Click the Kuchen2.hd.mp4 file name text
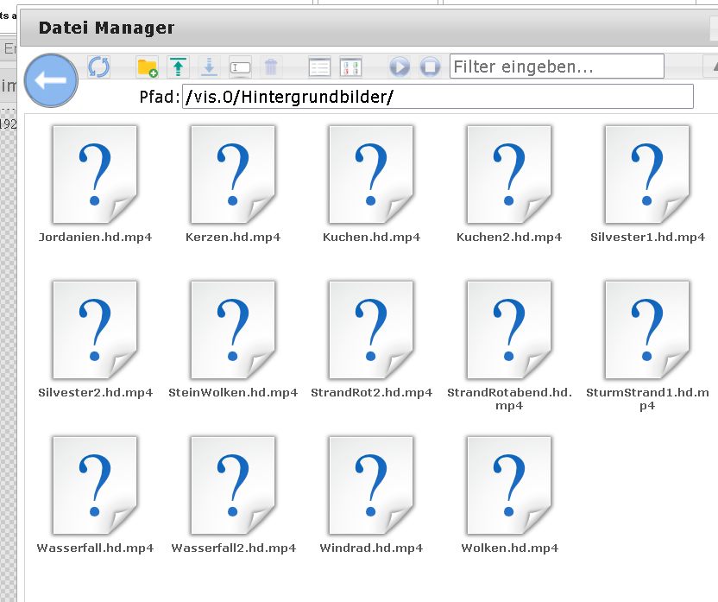The width and height of the screenshot is (718, 602). click(x=509, y=237)
